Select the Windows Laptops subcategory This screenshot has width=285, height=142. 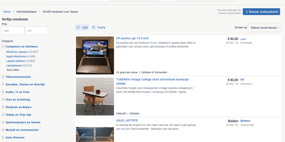(x=17, y=52)
